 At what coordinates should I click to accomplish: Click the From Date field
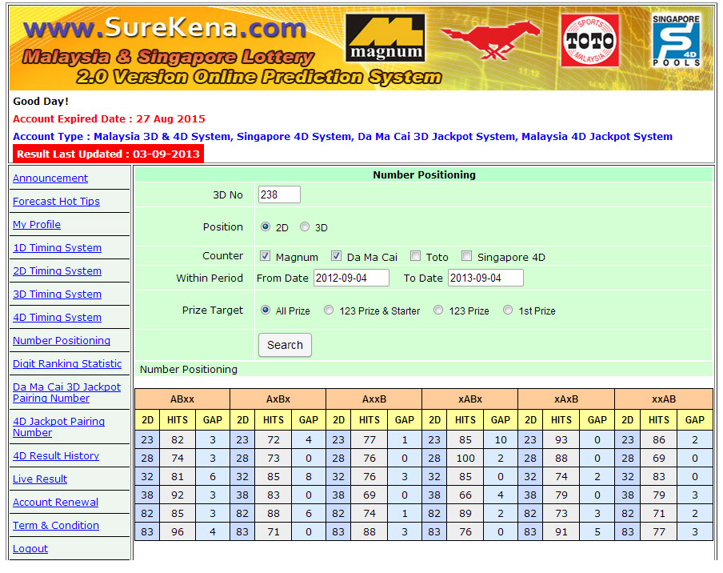(351, 278)
